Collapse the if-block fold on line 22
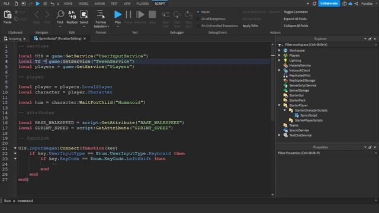The image size is (379, 213). [15, 153]
